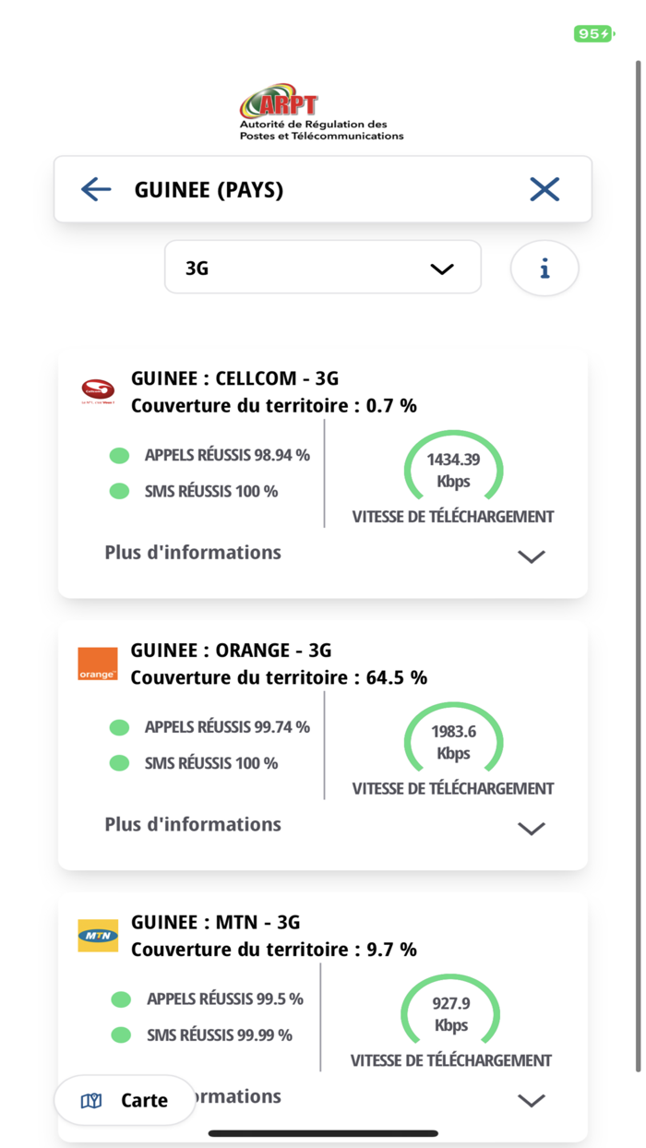
Task: Tap the Cellcom download speed gauge
Action: [x=453, y=471]
